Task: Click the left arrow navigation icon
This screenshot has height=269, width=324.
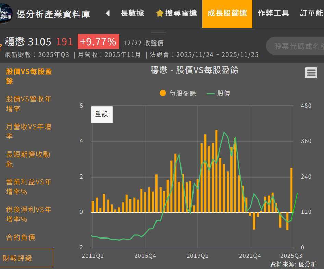Action: point(108,13)
